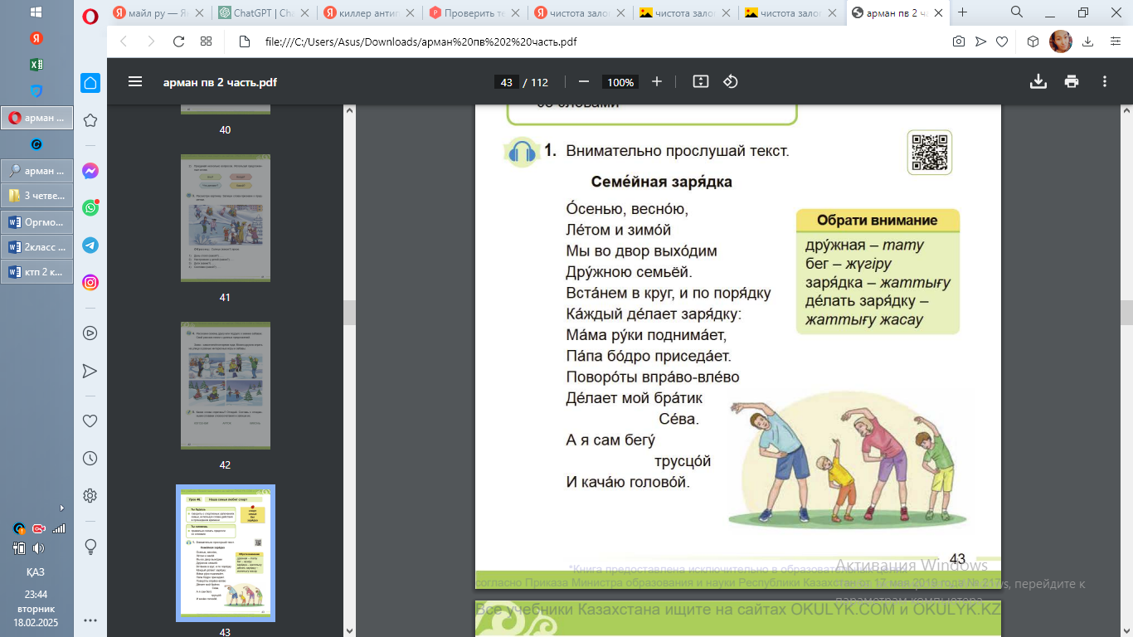
Task: Close the ChatGPT tab
Action: pyautogui.click(x=305, y=13)
